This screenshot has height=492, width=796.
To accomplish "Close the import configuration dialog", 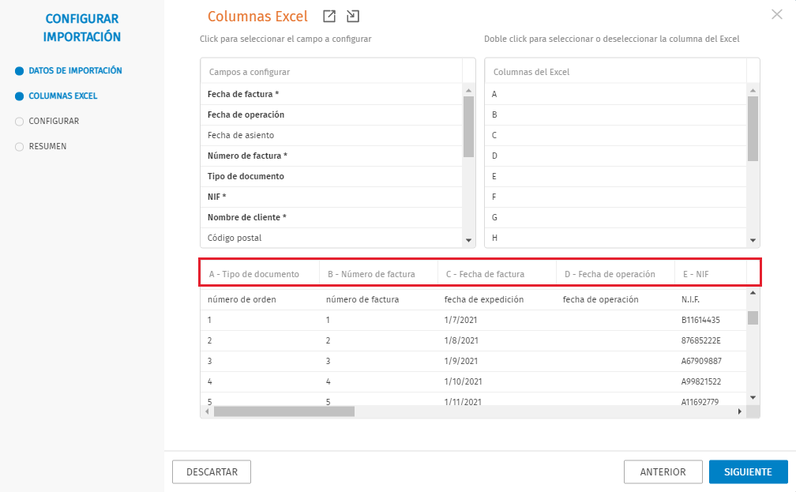I will pos(777,14).
